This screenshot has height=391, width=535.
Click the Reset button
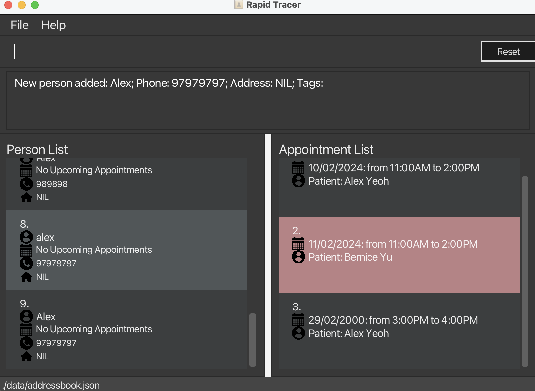coord(508,51)
